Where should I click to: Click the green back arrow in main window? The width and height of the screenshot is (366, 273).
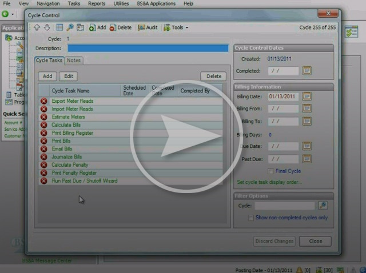point(5,14)
